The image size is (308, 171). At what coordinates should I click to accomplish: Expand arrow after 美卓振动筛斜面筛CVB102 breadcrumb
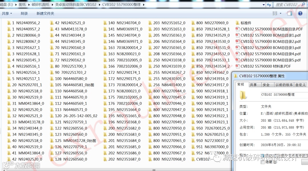point(99,5)
